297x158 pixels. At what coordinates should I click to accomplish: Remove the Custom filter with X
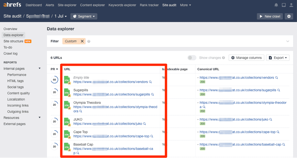(82, 41)
